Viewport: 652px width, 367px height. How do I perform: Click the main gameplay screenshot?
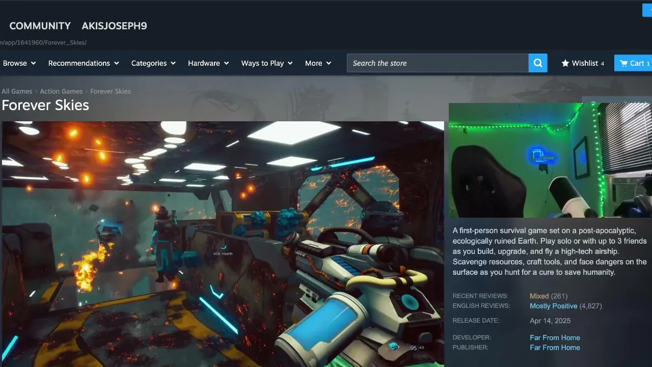(x=223, y=244)
